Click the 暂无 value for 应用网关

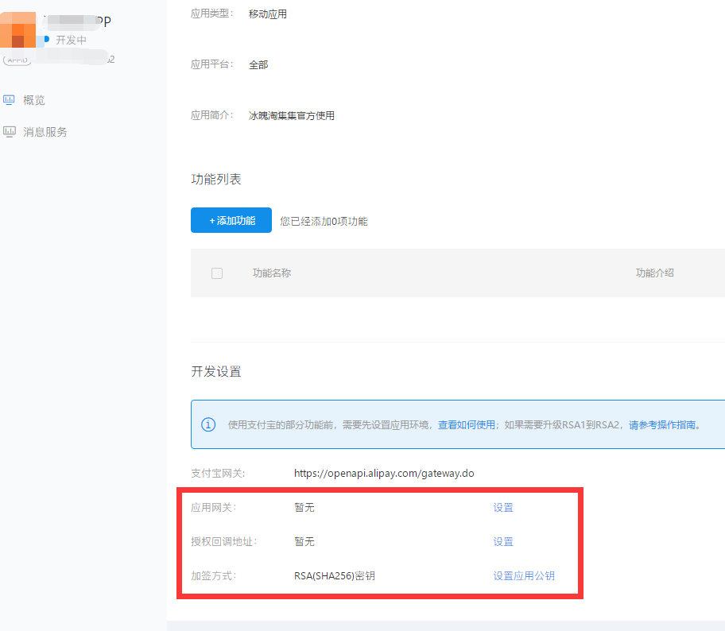coord(304,507)
